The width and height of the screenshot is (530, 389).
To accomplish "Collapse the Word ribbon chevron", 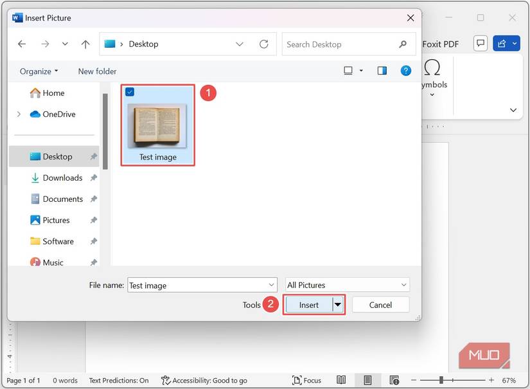I will click(x=513, y=110).
